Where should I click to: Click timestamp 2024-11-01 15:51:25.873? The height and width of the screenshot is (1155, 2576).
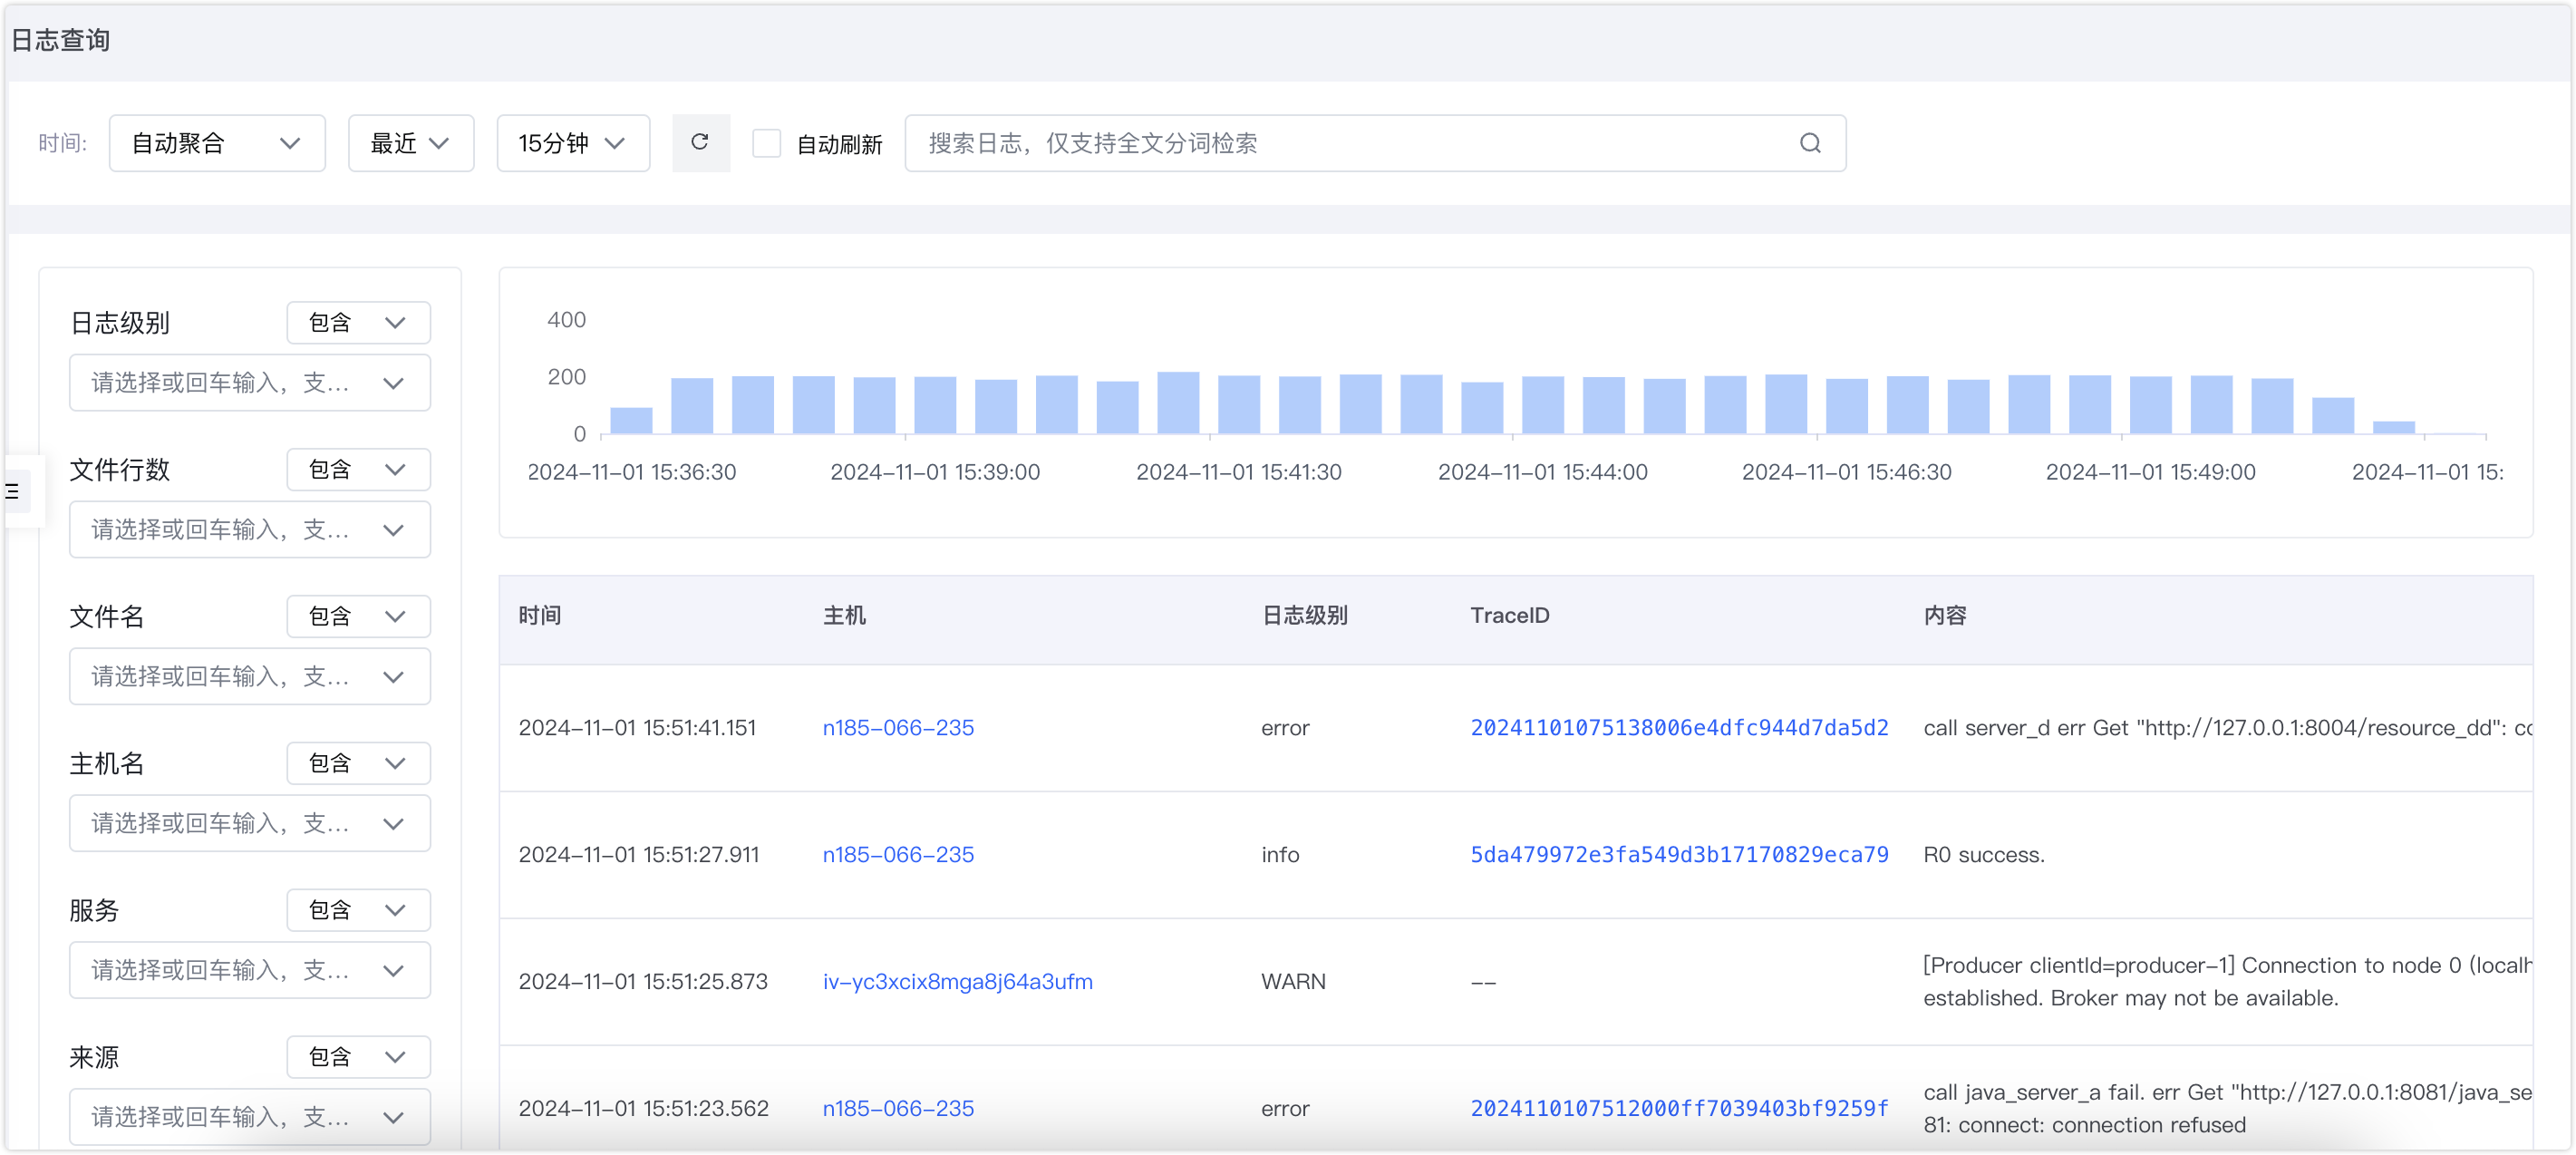[643, 982]
